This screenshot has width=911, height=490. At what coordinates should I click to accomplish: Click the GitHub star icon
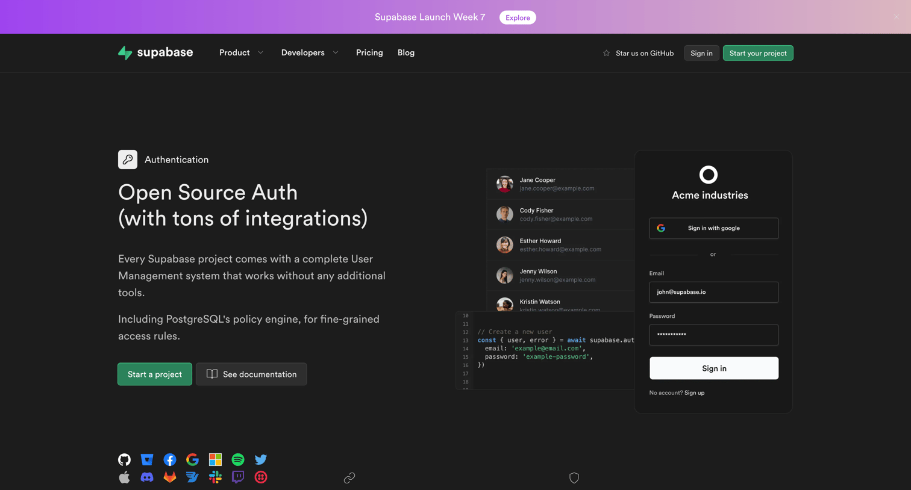click(606, 53)
